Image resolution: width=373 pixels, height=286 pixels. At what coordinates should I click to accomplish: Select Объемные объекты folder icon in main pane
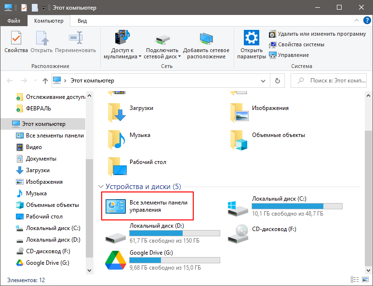240,140
